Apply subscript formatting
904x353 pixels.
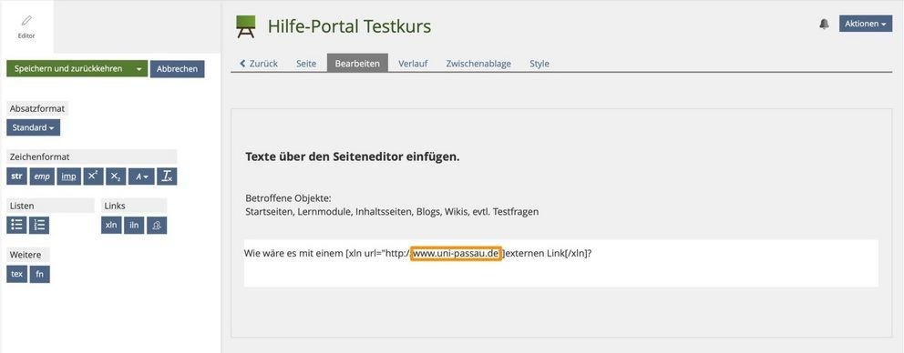(116, 176)
